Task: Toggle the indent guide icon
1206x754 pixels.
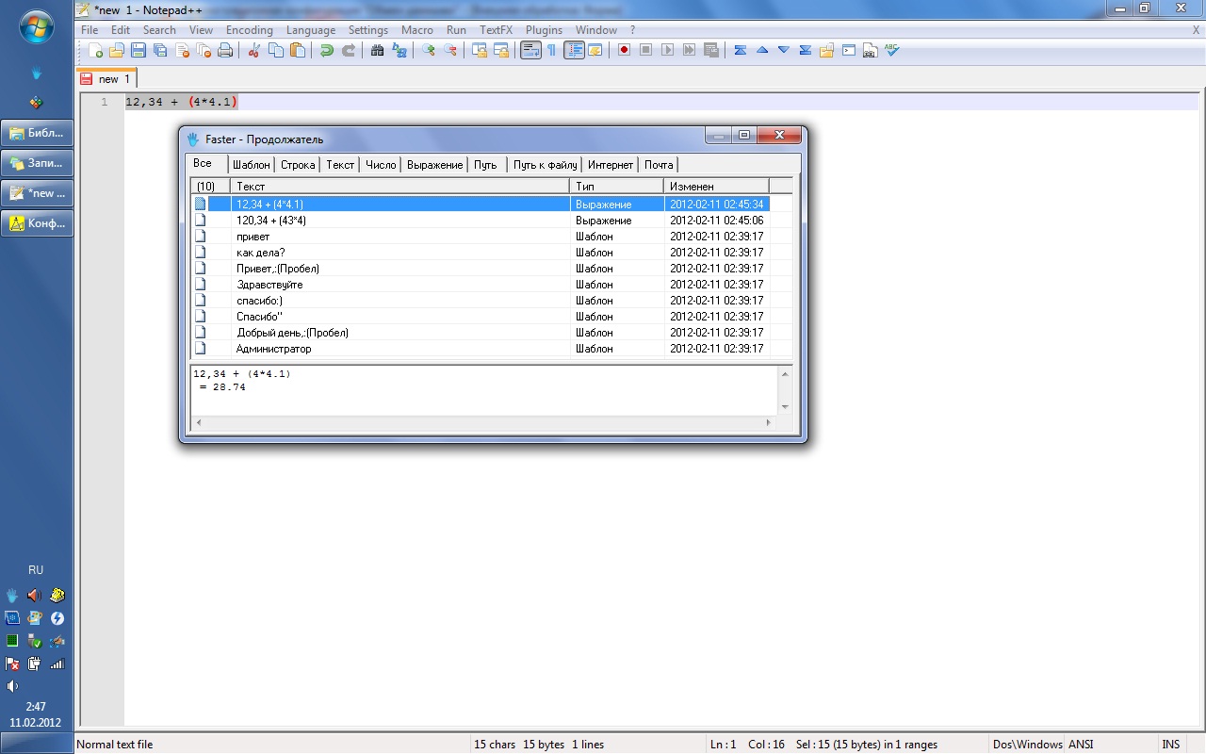Action: click(x=574, y=50)
